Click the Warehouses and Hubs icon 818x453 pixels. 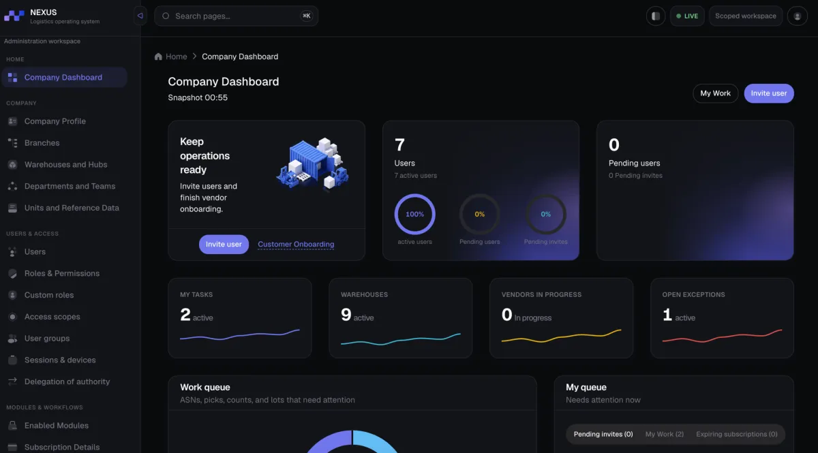(12, 165)
